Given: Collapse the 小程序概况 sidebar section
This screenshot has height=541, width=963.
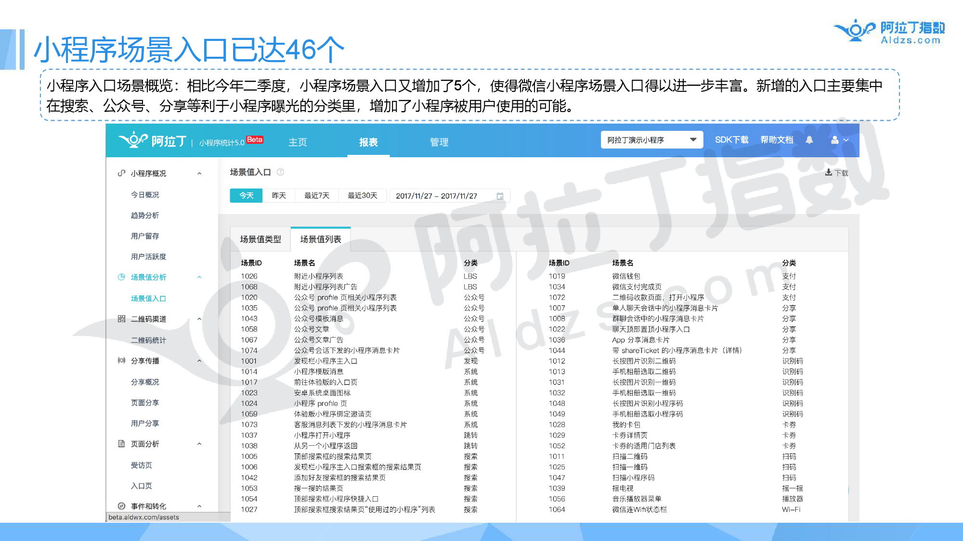Looking at the screenshot, I should 199,174.
